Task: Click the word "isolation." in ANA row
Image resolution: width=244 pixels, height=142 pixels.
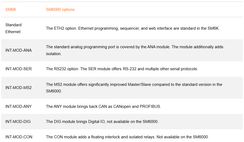Action: click(x=54, y=54)
